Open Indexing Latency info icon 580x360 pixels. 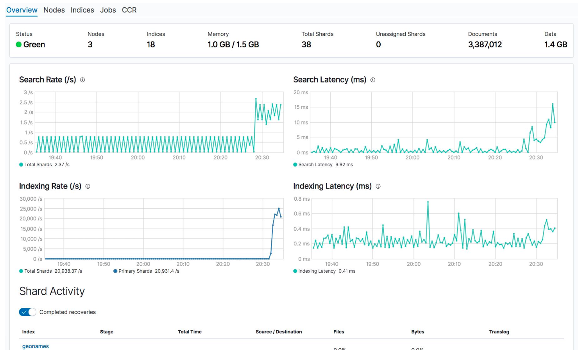(378, 186)
